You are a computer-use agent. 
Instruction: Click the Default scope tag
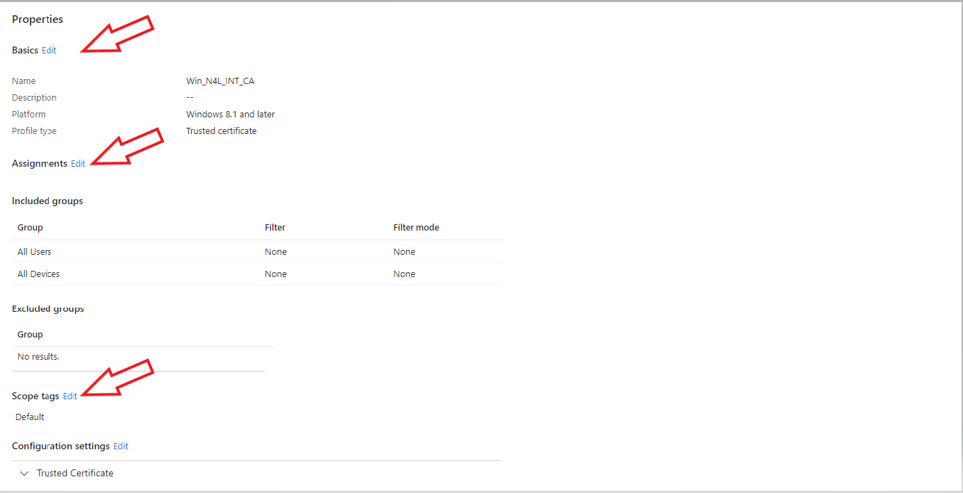click(29, 417)
